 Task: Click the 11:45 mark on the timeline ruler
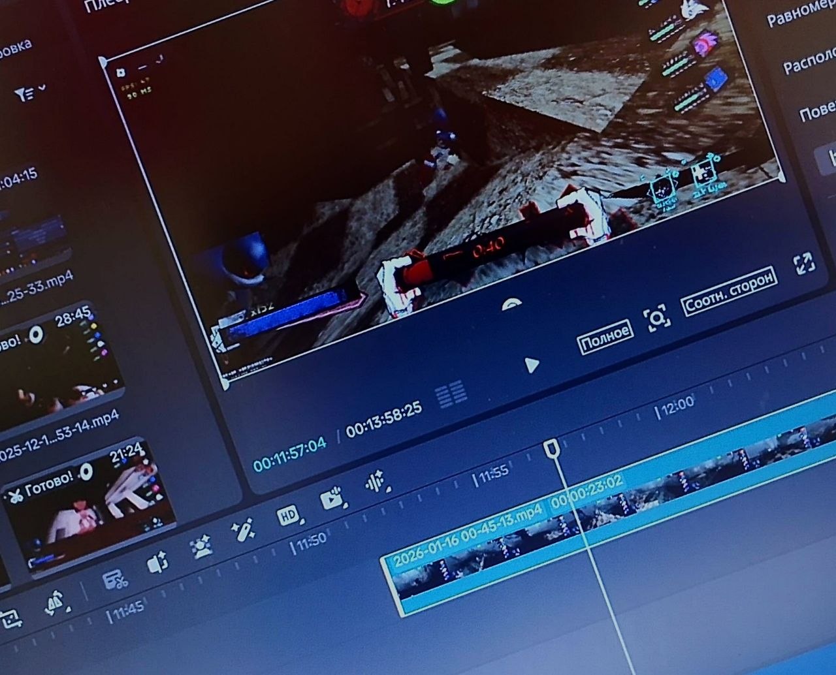(x=127, y=612)
